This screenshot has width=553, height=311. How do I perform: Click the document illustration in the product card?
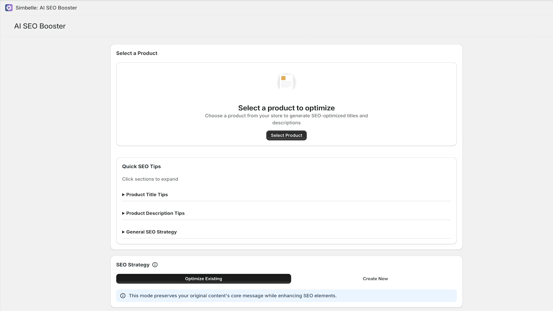[286, 82]
